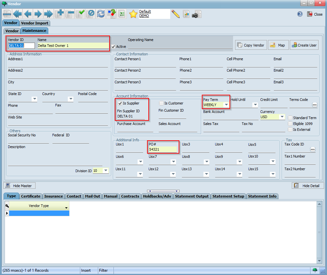Screen dimensions: 327x275
Task: Open the Usx6 dropdown
Action: click(x=141, y=161)
